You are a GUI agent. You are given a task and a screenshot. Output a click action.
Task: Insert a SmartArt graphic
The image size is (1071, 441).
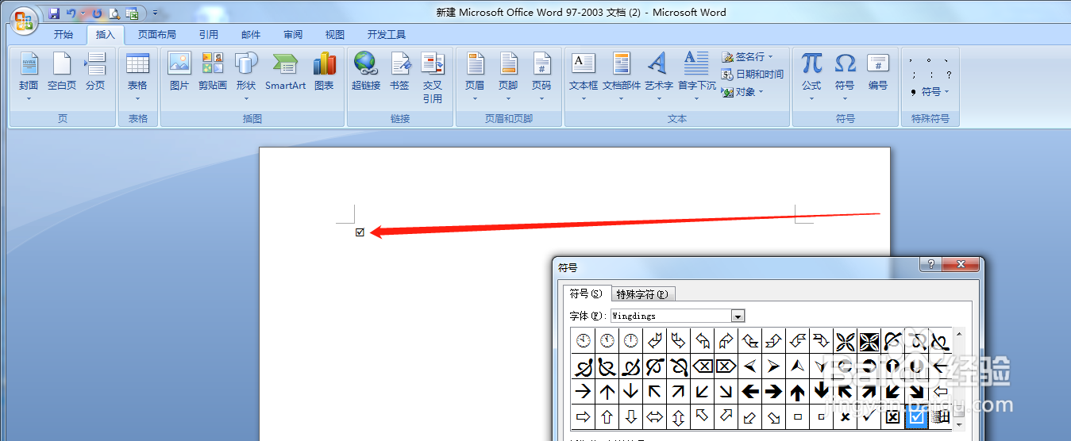click(285, 71)
